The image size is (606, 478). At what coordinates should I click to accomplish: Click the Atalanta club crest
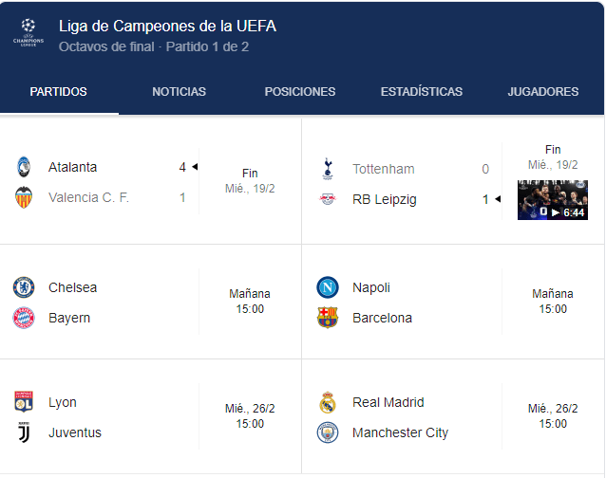point(24,167)
